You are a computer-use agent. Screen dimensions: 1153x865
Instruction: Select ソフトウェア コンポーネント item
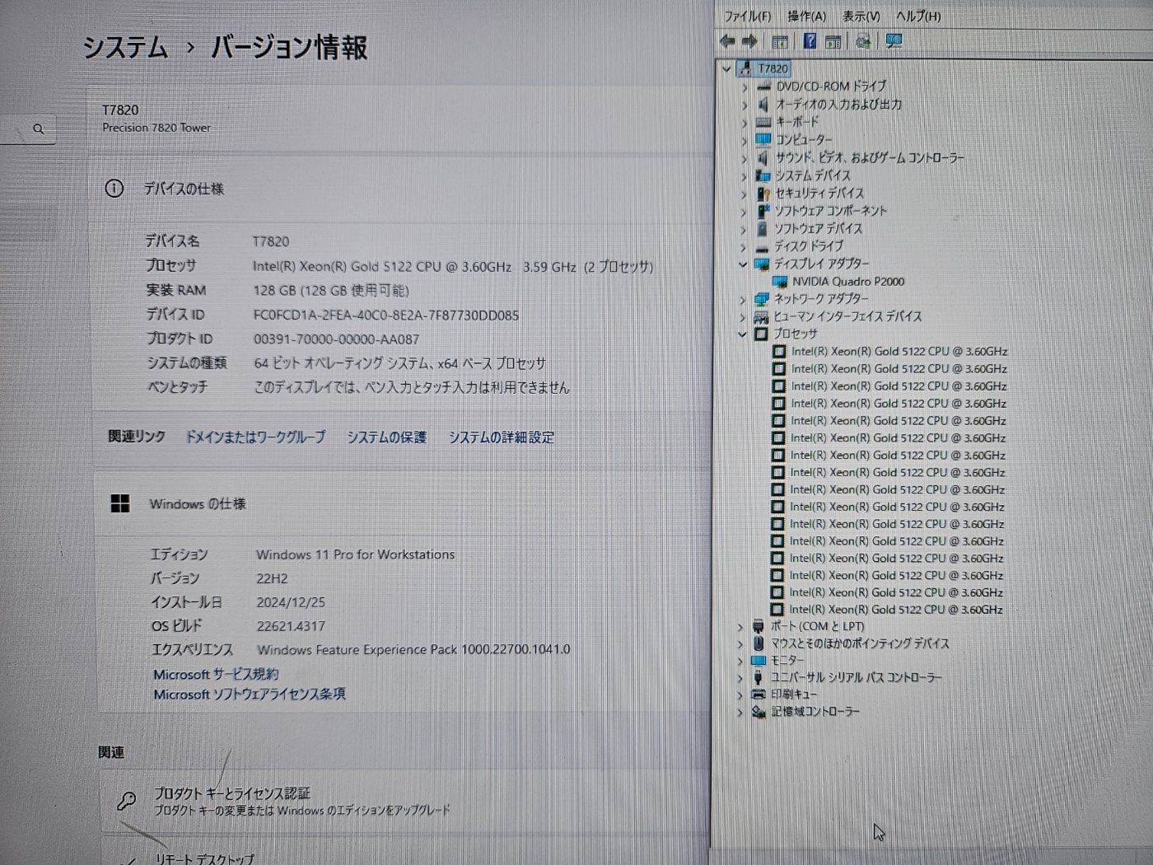point(830,211)
